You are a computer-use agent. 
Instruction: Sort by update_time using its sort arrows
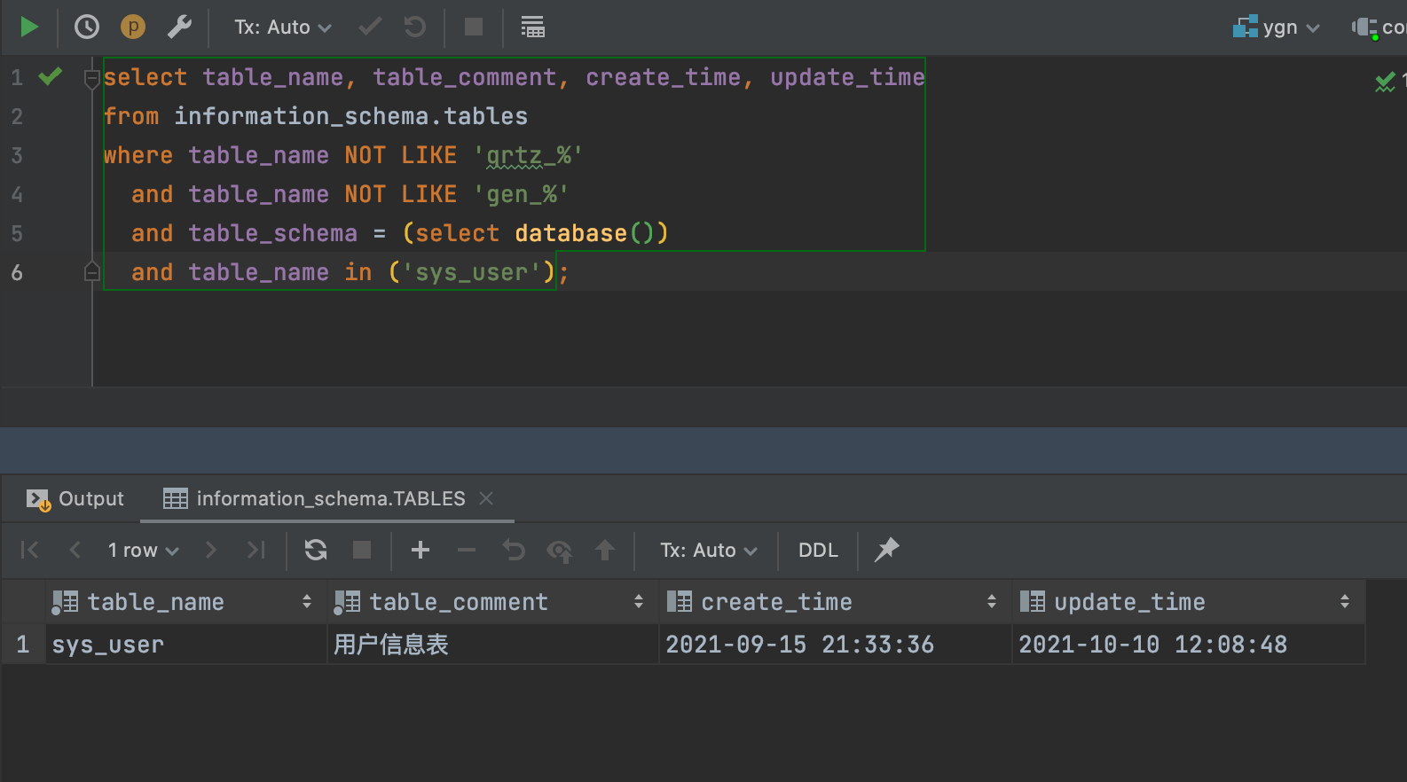coord(1345,602)
